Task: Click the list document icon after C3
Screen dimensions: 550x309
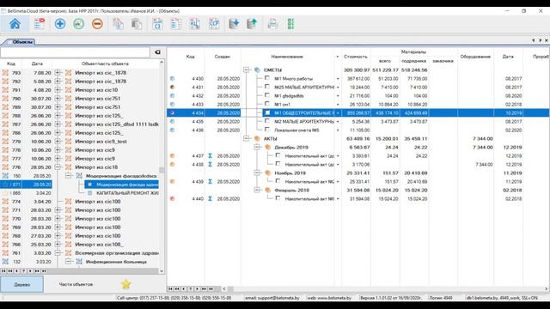Action: coord(176,24)
